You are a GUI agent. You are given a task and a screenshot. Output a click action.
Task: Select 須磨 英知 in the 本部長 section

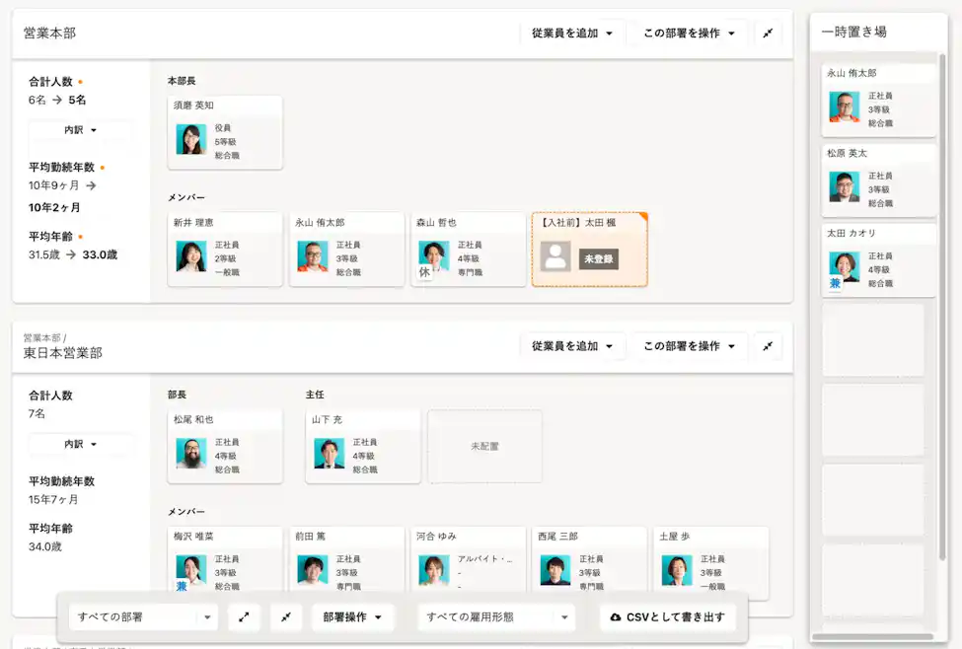pos(225,131)
